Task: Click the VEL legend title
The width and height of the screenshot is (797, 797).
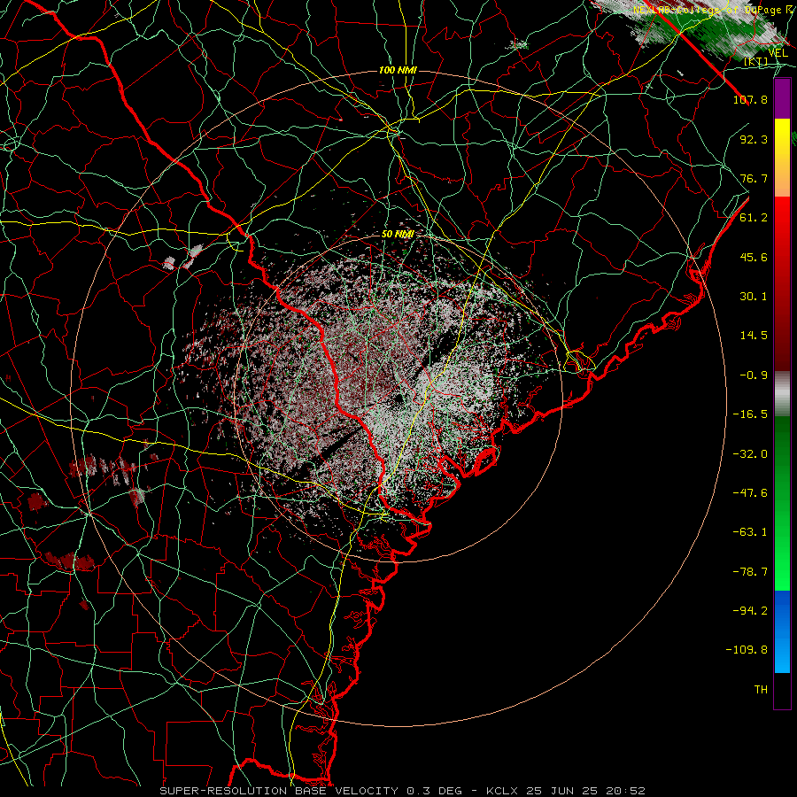Action: [x=778, y=53]
